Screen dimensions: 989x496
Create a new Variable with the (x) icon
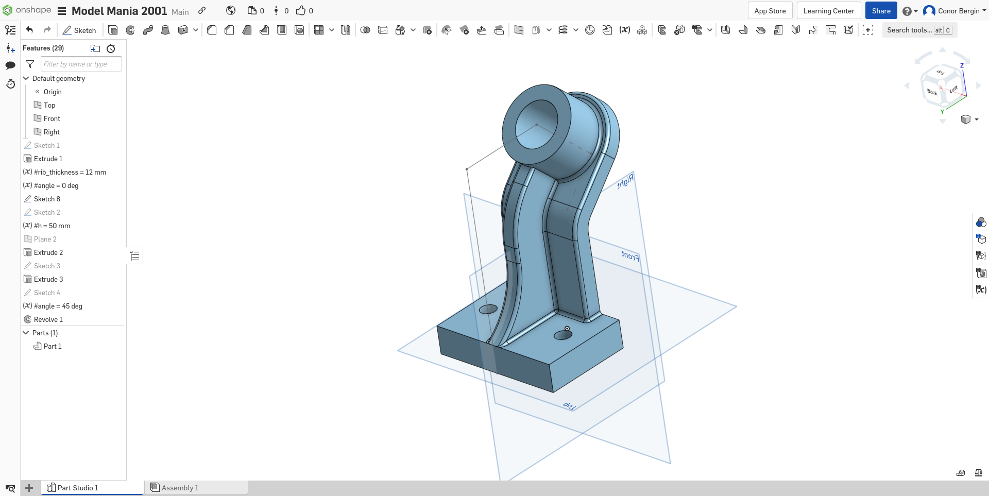pyautogui.click(x=625, y=30)
